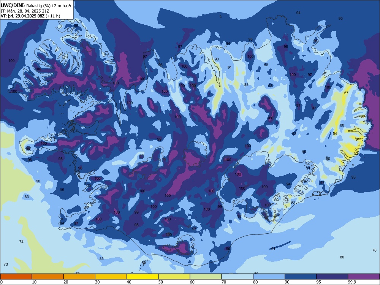Click the pale blue 70–80 legend swatch
This screenshot has width=380, height=285.
237,277
